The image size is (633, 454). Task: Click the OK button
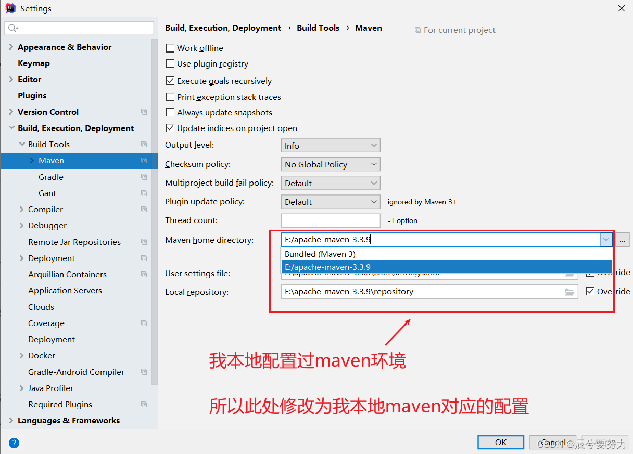(501, 442)
